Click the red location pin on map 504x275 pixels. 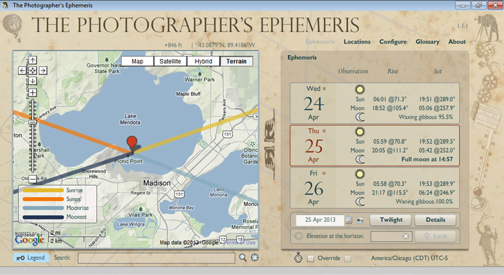[x=132, y=143]
